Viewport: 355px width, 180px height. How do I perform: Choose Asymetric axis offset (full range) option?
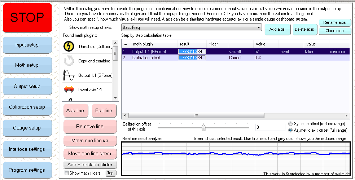pyautogui.click(x=290, y=130)
